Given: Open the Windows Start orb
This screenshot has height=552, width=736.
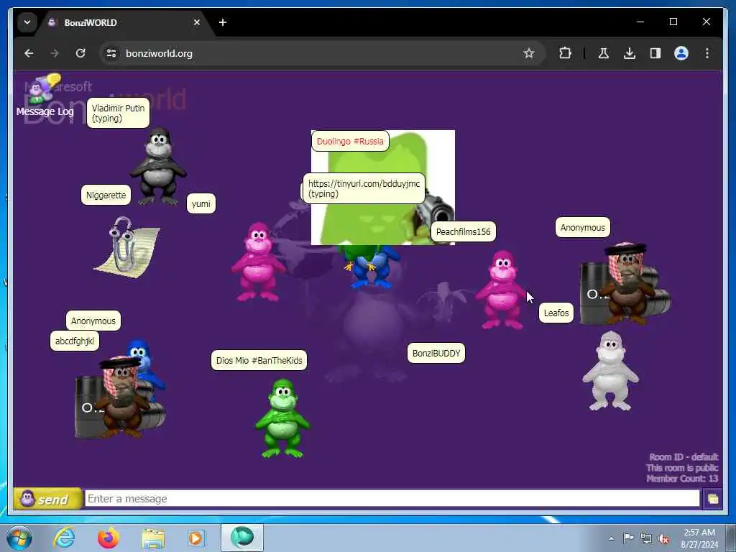Looking at the screenshot, I should coord(19,538).
